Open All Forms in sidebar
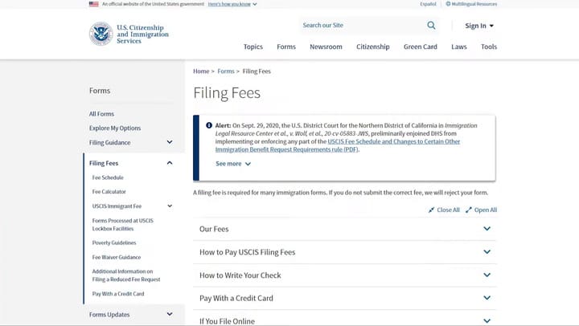 (101, 114)
